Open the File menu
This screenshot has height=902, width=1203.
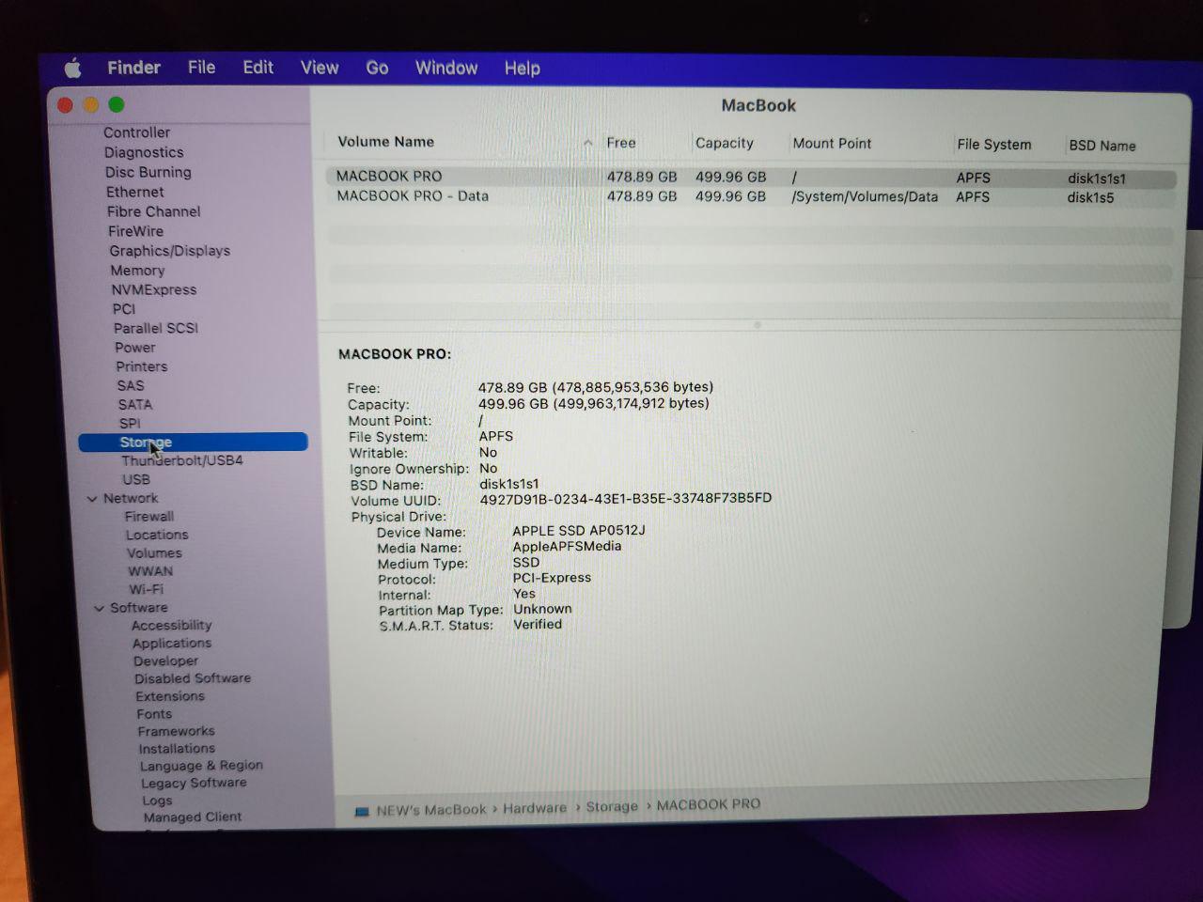201,68
